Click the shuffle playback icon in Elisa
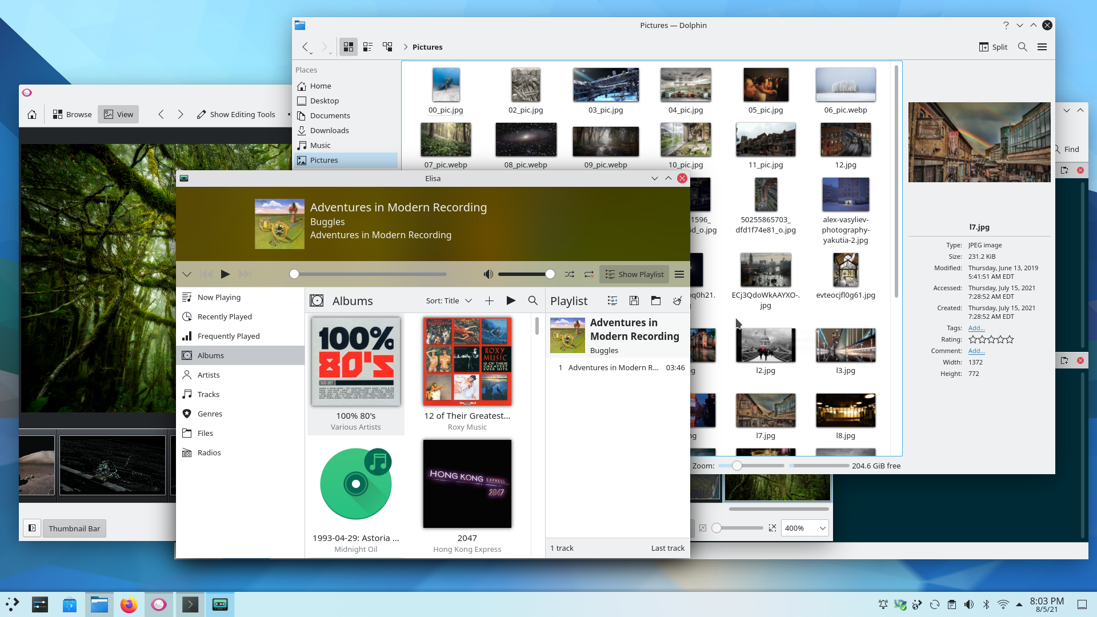The image size is (1097, 617). click(570, 274)
